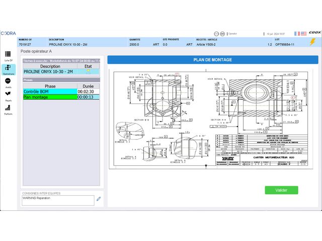Screen dimensions: 322x241
Task: Open the Perform chart icon
Action: point(8,107)
